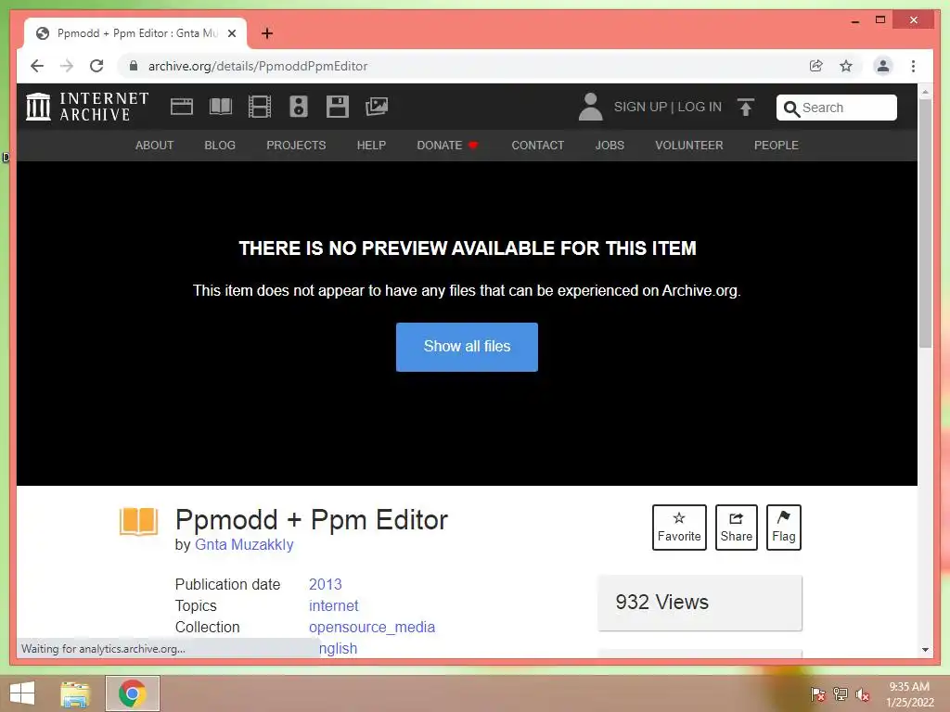Image resolution: width=950 pixels, height=712 pixels.
Task: Click the Internet Archive Search field
Action: [836, 108]
